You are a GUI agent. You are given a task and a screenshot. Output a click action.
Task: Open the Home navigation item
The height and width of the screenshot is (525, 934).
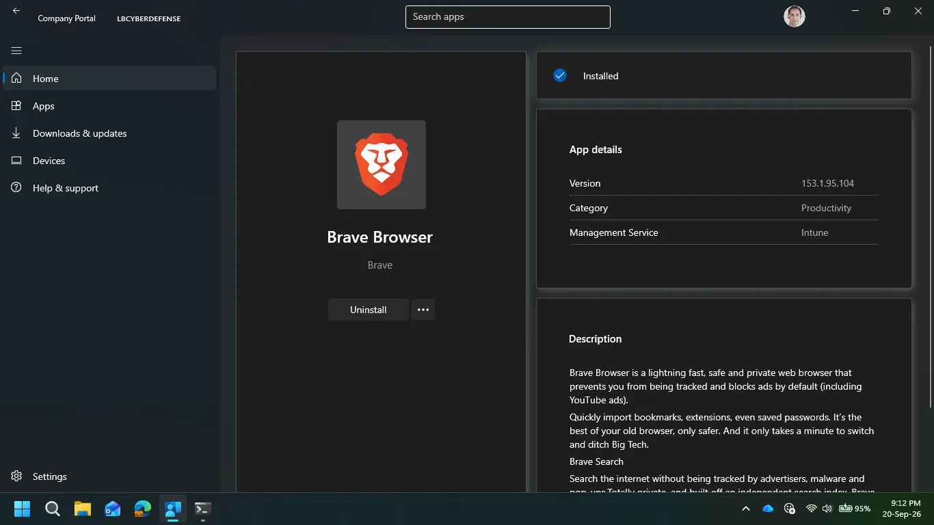click(x=109, y=79)
